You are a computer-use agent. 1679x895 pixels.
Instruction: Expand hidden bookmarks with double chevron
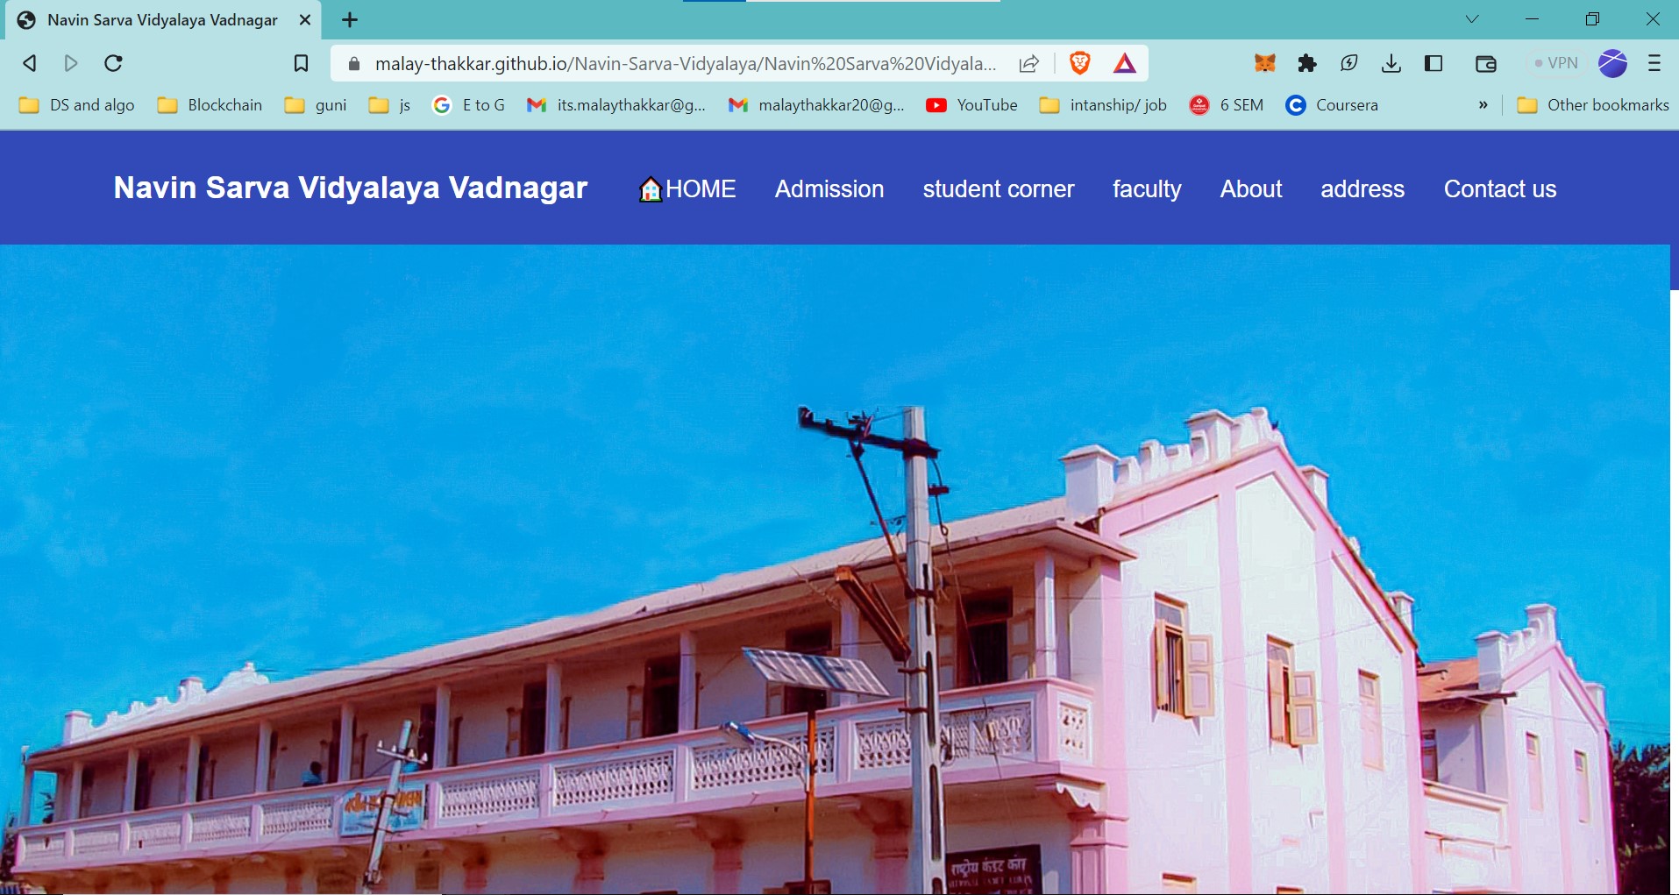point(1483,105)
